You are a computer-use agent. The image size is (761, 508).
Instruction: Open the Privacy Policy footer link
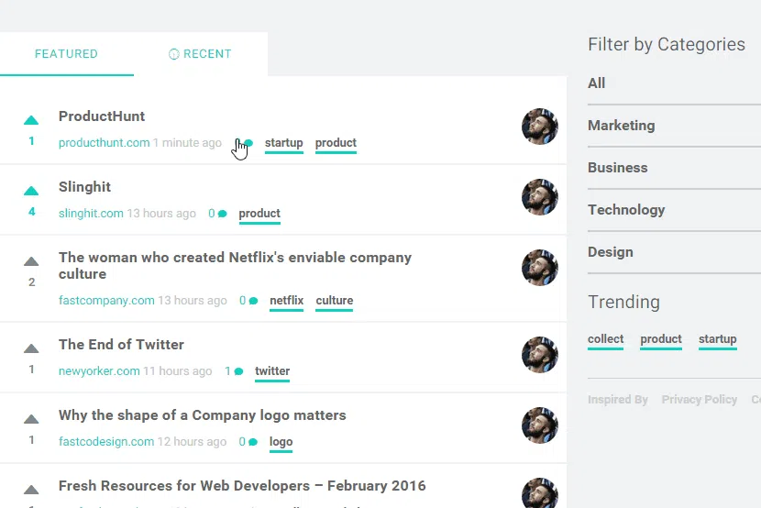(699, 400)
